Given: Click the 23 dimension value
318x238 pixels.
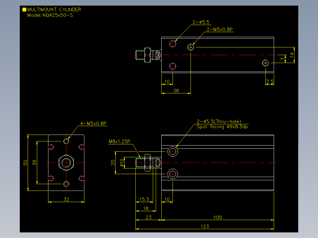Looking at the screenshot, I should point(149,217).
